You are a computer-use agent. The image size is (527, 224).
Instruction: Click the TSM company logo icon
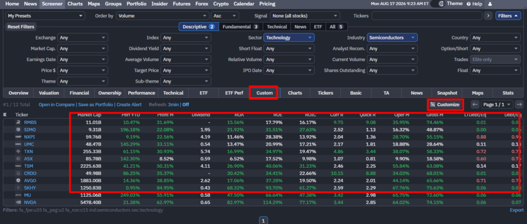tap(19, 166)
